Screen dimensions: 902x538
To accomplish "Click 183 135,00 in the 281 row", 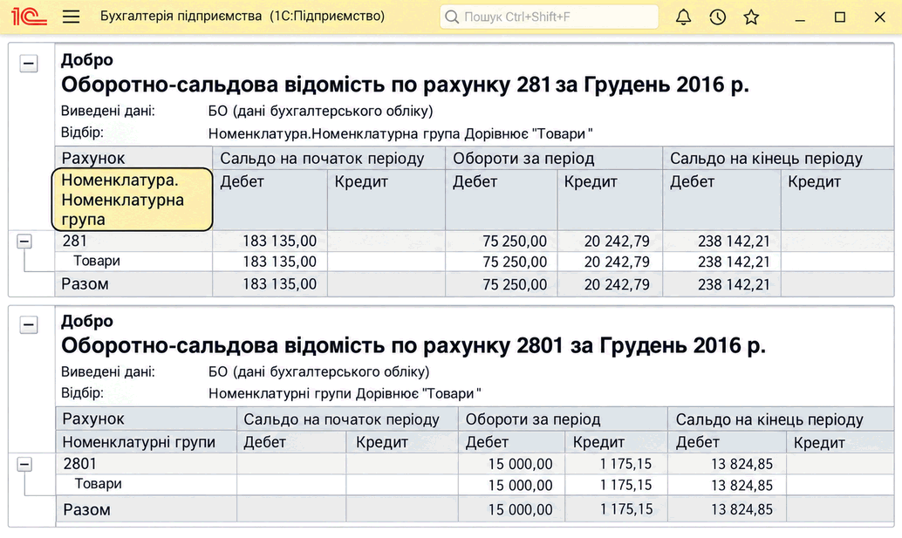I will (279, 241).
